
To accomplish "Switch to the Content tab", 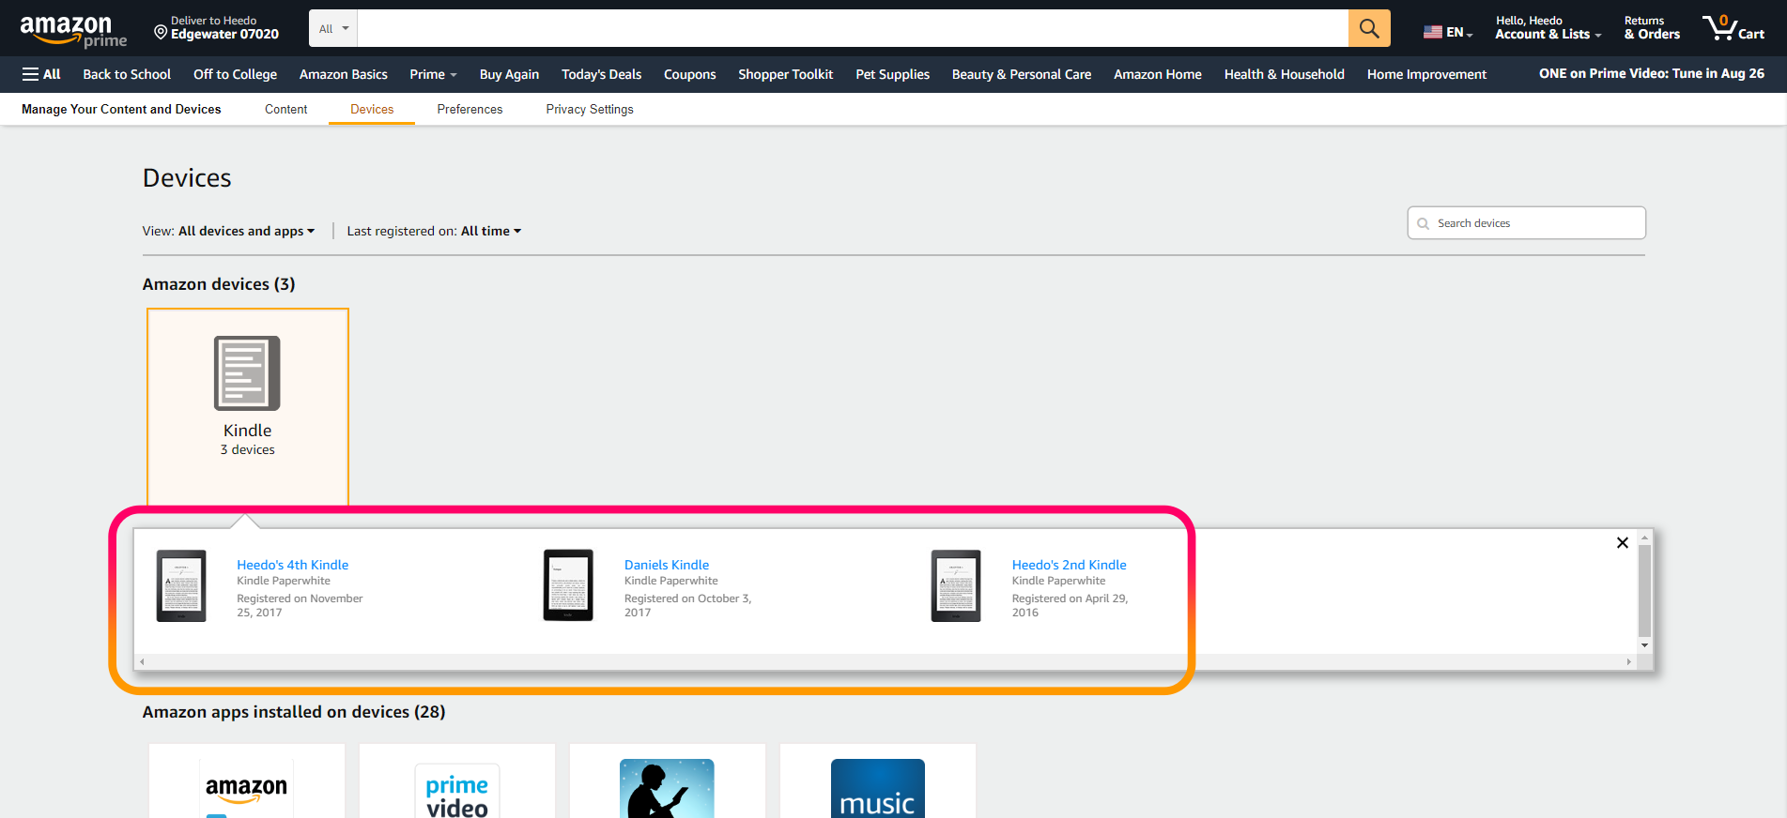I will (x=285, y=109).
